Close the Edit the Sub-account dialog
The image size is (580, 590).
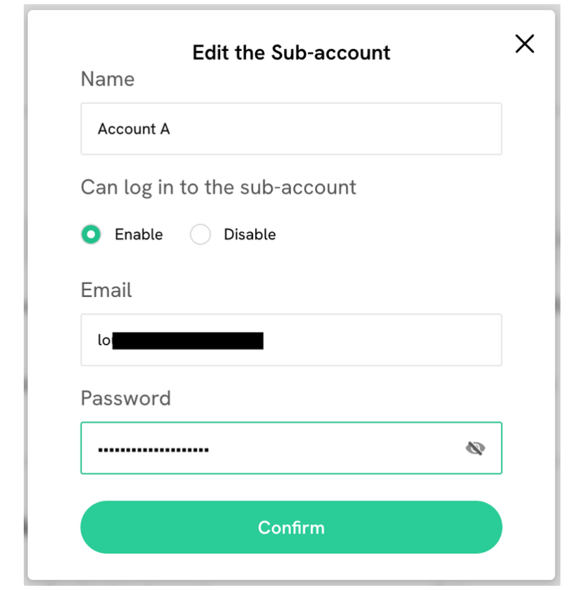(525, 44)
